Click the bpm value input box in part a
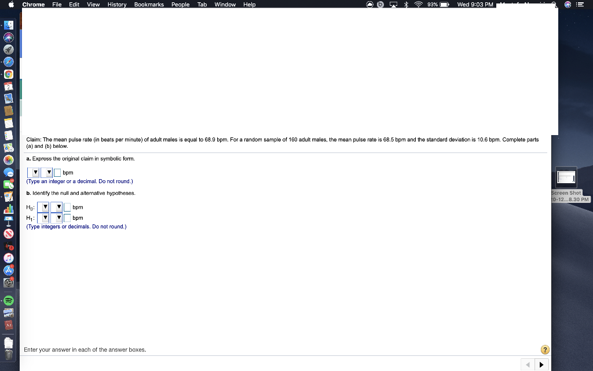 [x=57, y=172]
